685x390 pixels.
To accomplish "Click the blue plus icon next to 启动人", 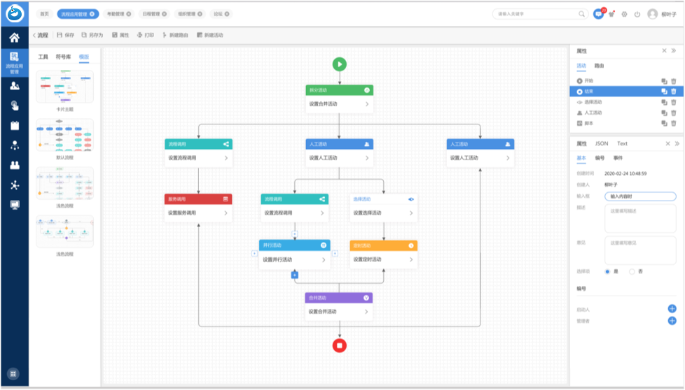I will click(x=672, y=308).
